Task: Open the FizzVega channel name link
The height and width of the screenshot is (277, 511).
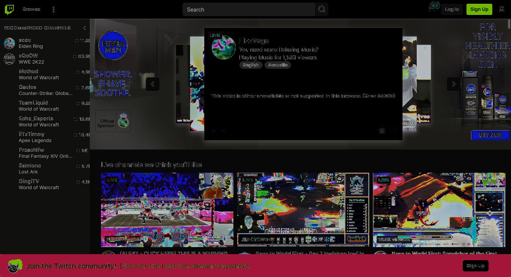Action: pos(254,41)
